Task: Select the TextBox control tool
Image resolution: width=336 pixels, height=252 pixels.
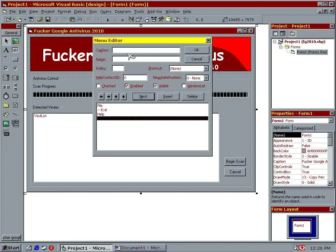Action: pyautogui.click(x=15, y=50)
